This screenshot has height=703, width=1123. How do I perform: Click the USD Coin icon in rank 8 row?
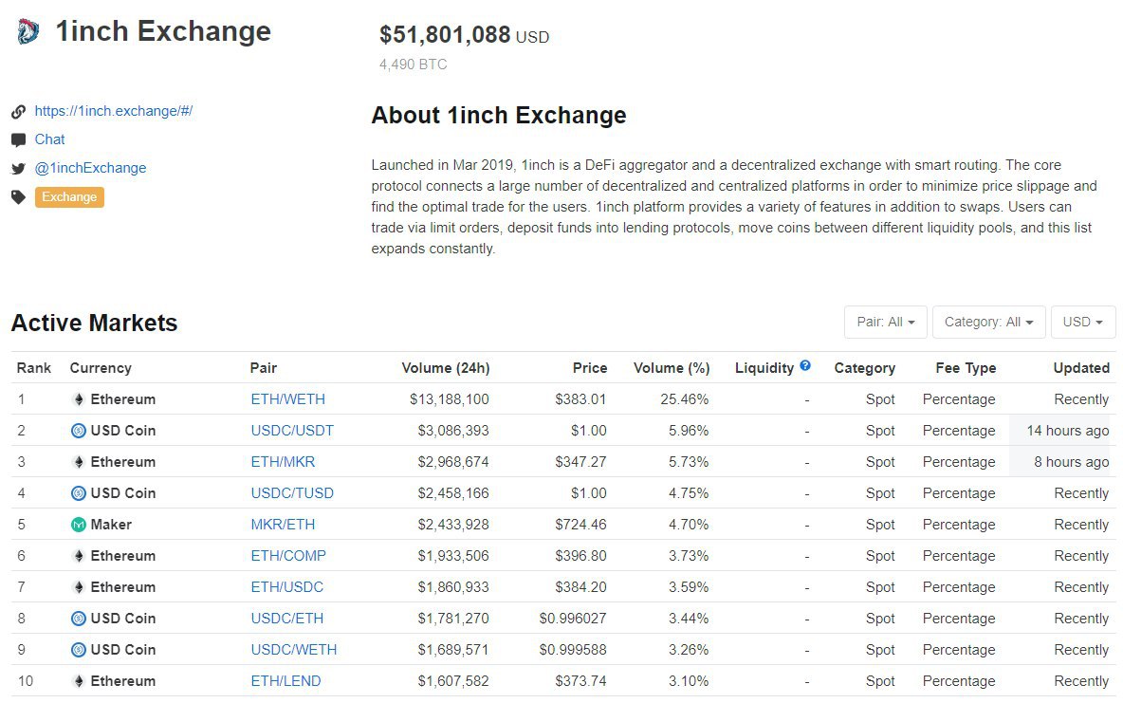click(79, 619)
